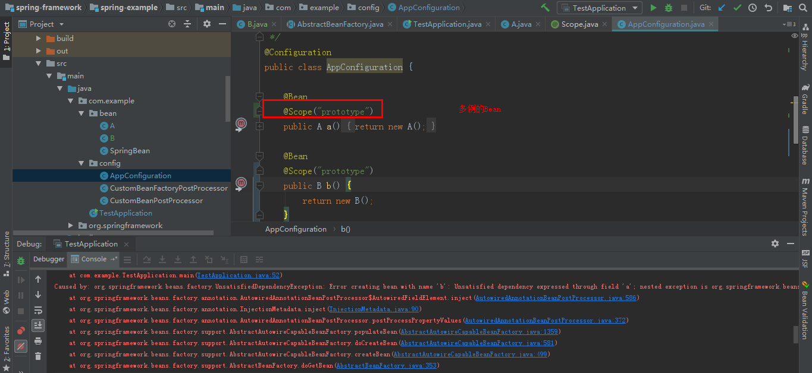Start debugging with the bug icon

pyautogui.click(x=669, y=8)
